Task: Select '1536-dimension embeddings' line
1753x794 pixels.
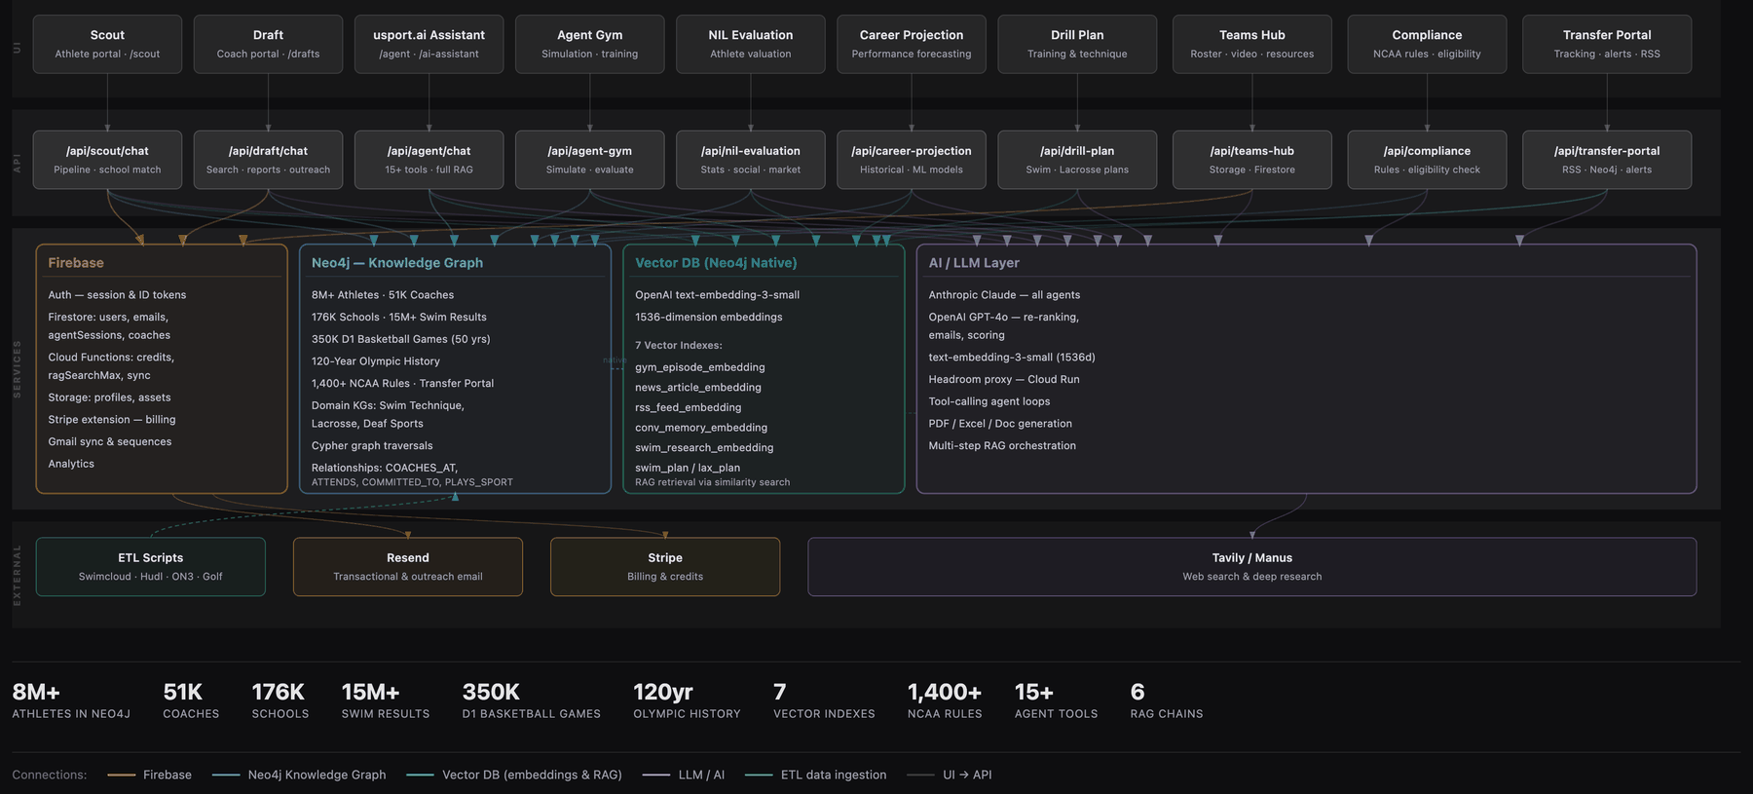Action: point(709,318)
